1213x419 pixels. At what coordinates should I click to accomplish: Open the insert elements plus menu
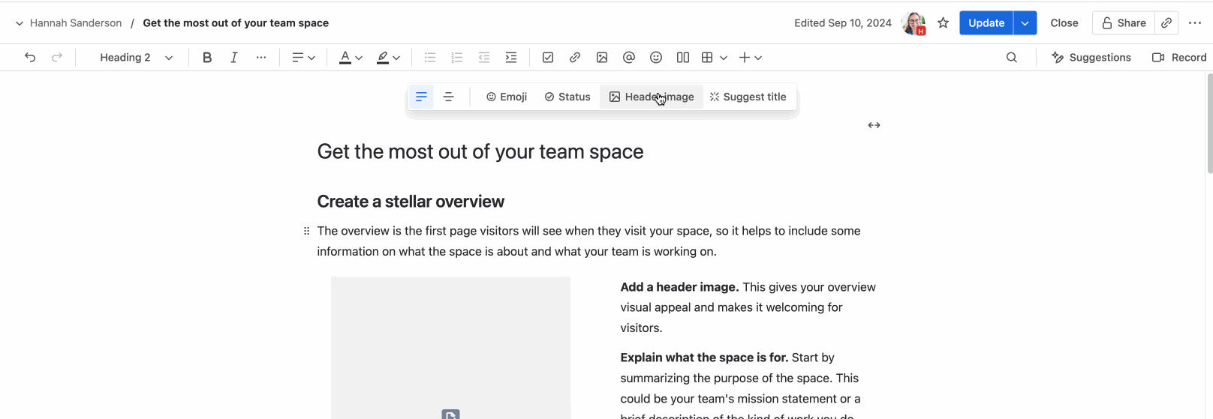[751, 58]
